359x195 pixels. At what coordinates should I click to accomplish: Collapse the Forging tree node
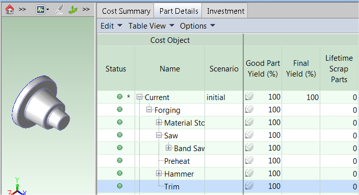point(149,110)
